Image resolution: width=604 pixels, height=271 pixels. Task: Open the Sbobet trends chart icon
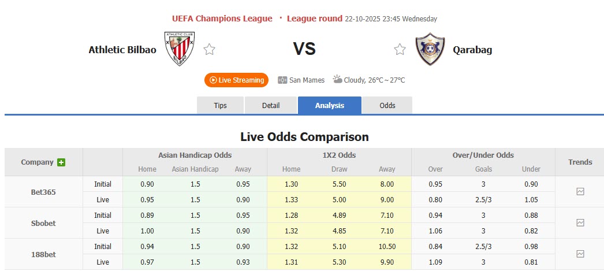580,222
